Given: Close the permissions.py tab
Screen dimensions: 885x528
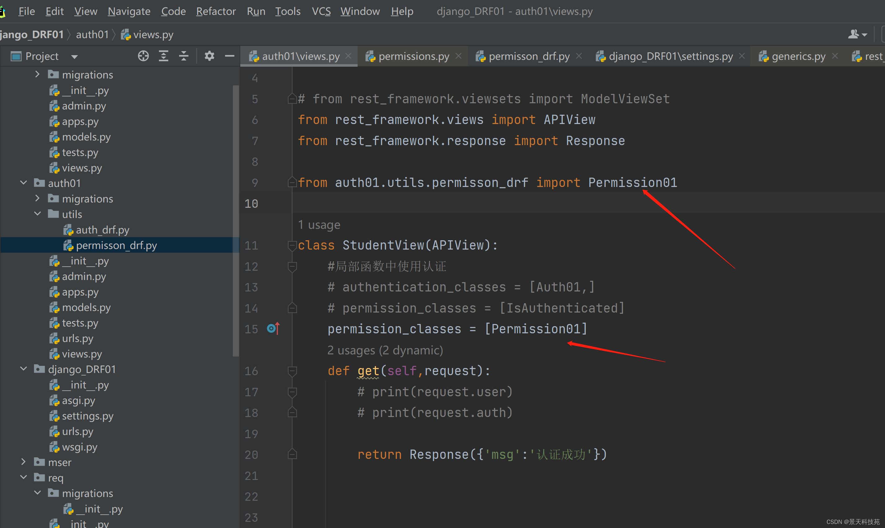Looking at the screenshot, I should point(459,56).
